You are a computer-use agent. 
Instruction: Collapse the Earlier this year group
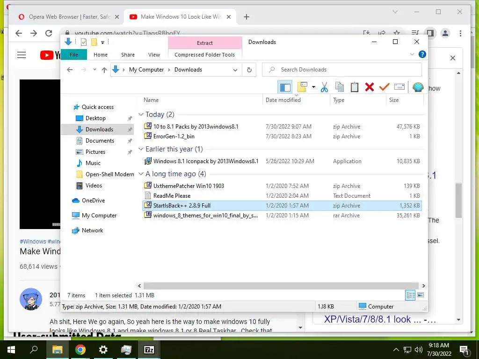coord(141,149)
